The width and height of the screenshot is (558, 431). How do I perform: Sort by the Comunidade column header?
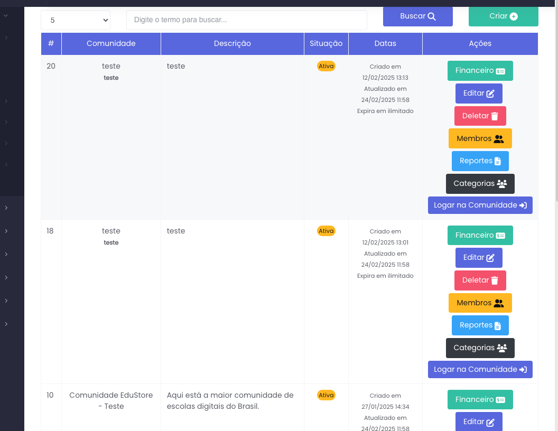tap(111, 44)
